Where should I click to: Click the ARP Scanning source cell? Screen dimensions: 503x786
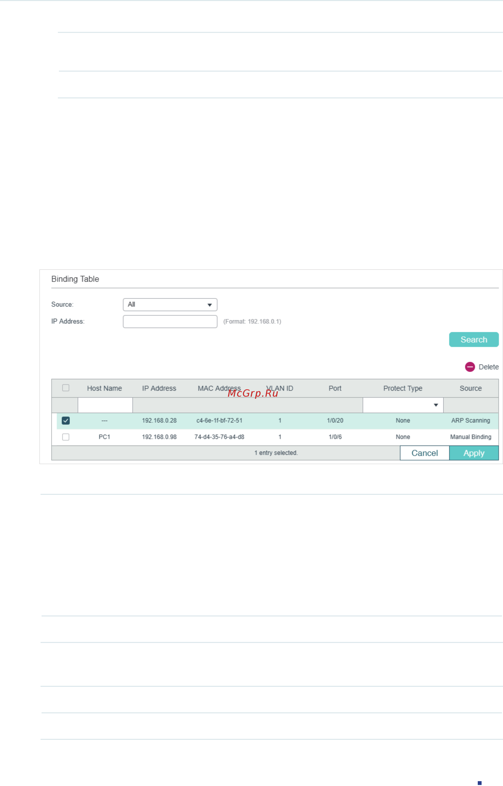[470, 420]
